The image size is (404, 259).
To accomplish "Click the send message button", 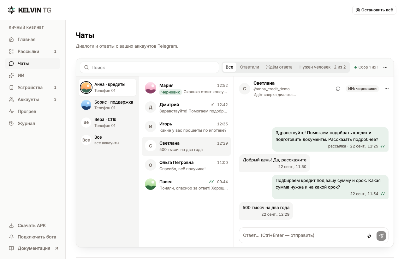I will 381,236.
